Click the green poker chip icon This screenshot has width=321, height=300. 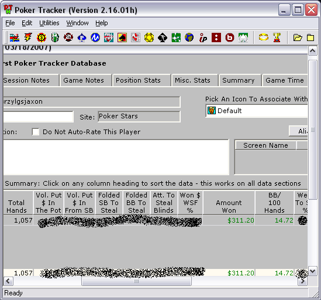(55, 37)
